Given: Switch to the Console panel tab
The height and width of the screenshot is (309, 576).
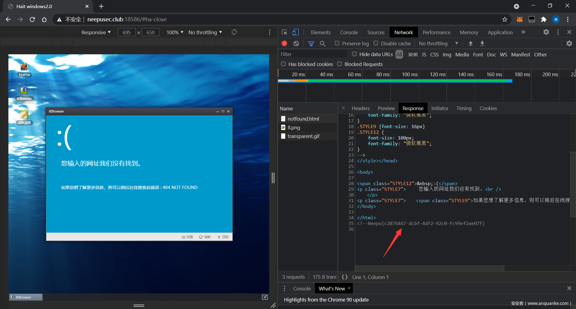Looking at the screenshot, I should coord(349,32).
